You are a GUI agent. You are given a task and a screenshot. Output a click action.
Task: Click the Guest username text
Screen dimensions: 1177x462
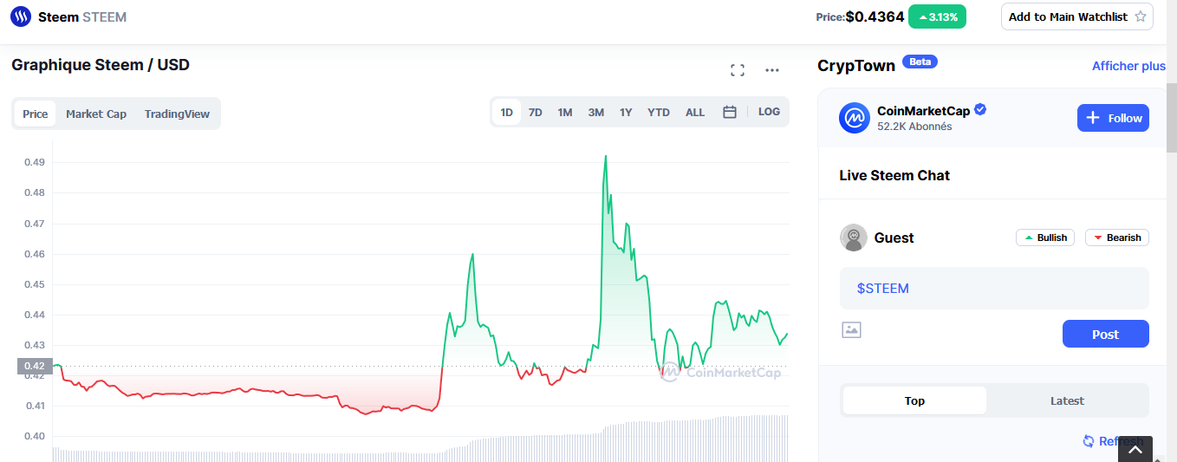[894, 238]
